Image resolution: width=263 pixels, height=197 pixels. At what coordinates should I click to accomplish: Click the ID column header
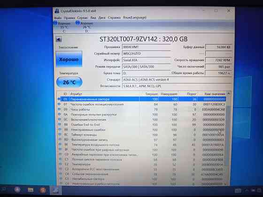[x=65, y=94]
